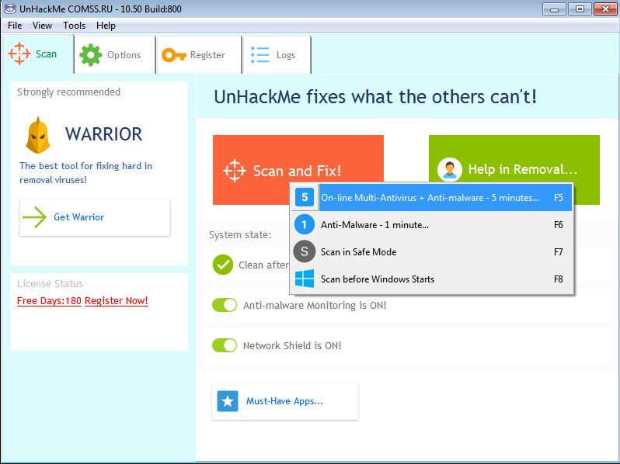This screenshot has height=464, width=620.
Task: Select Anti-Malware - 1 minute entry
Action: pos(432,225)
